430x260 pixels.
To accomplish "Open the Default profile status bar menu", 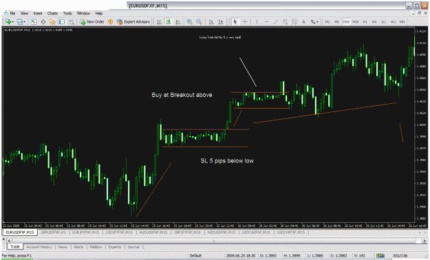I will (195, 256).
